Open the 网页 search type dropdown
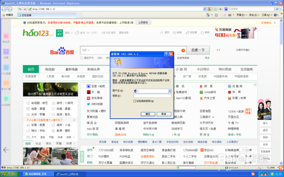 86,50
